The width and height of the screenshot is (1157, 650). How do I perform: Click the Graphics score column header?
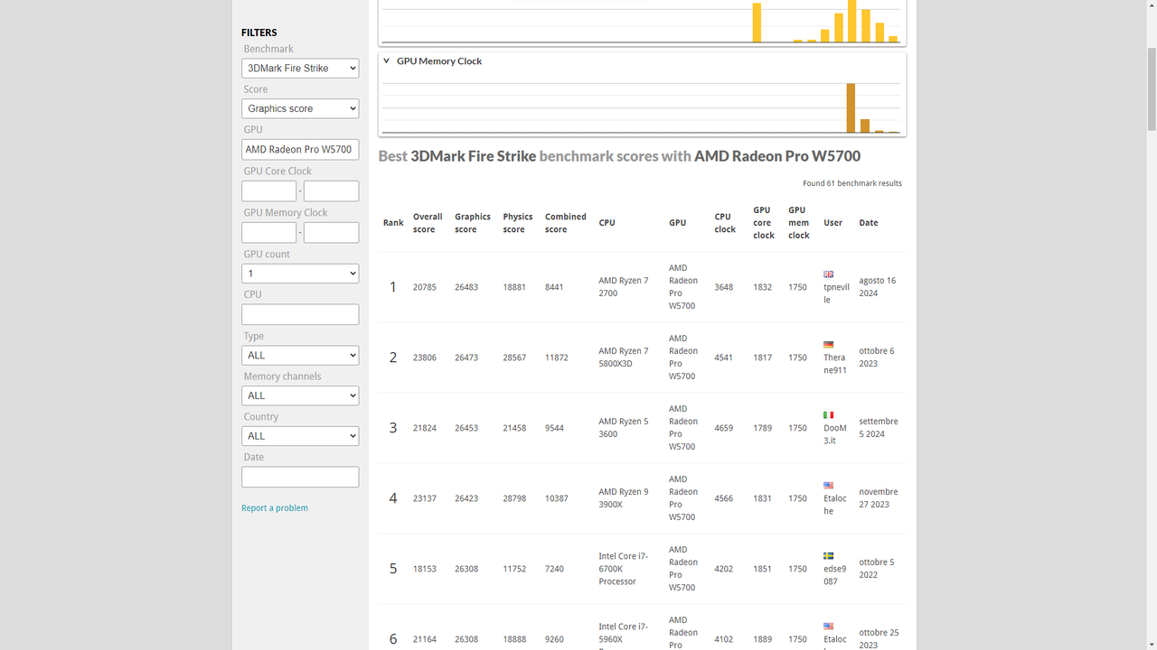coord(473,223)
